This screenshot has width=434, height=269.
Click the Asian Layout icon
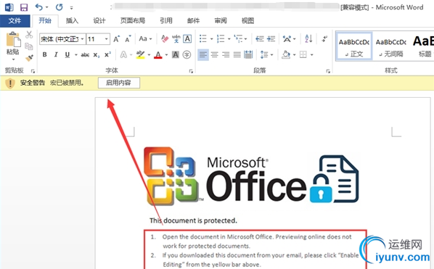pos(287,38)
